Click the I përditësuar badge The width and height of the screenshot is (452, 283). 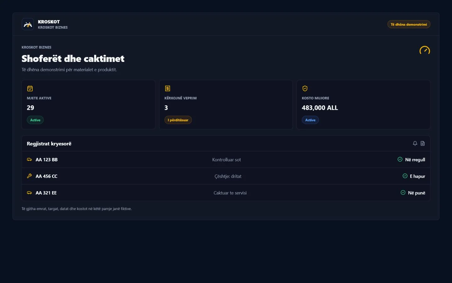178,120
